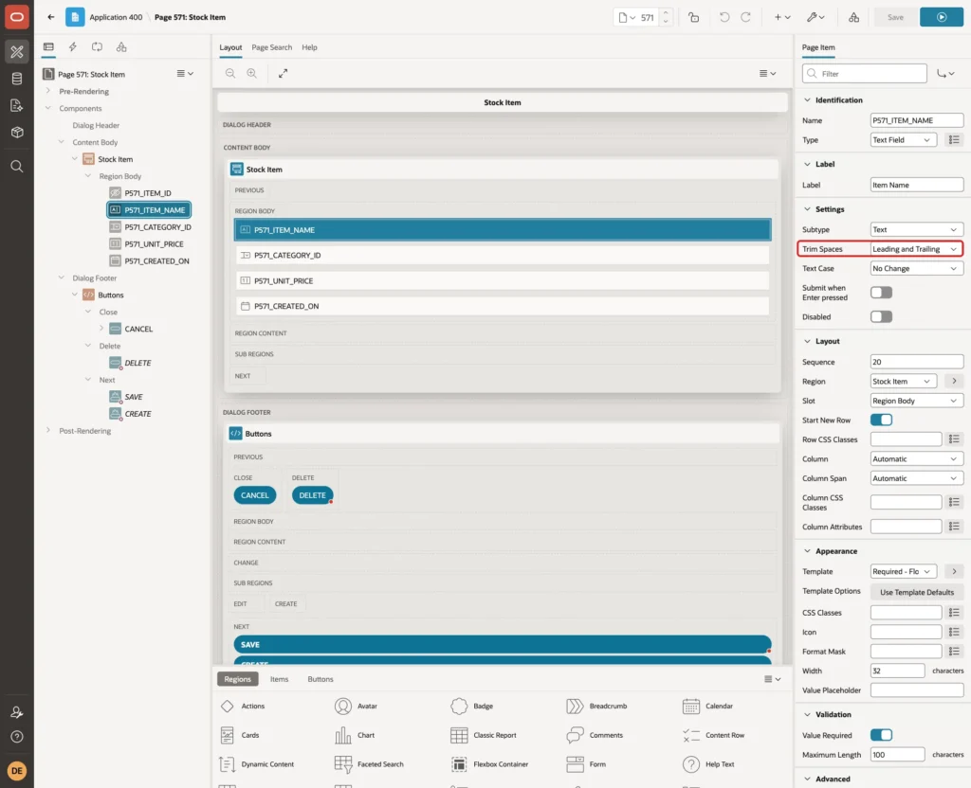
Task: Open the Column Span dropdown
Action: tap(917, 478)
